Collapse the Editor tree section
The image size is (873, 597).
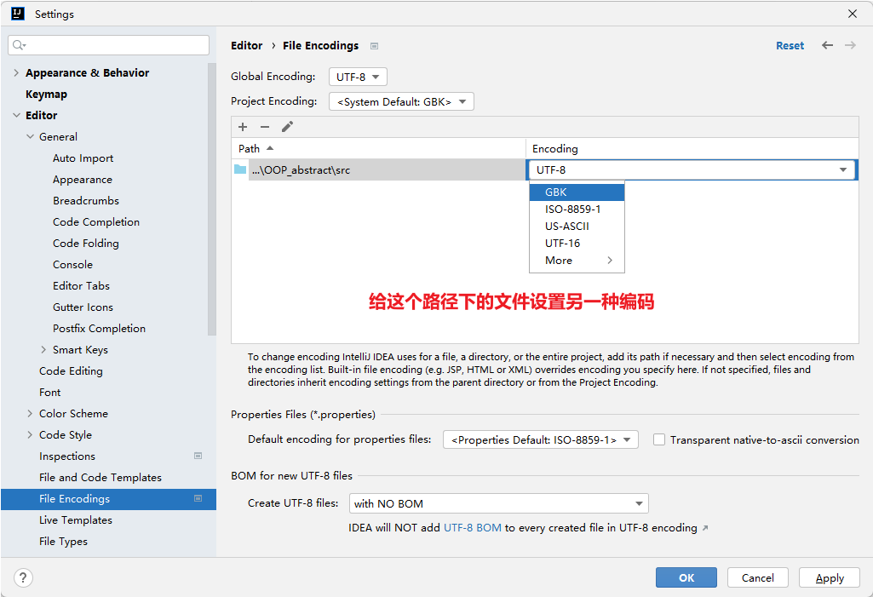[x=16, y=115]
